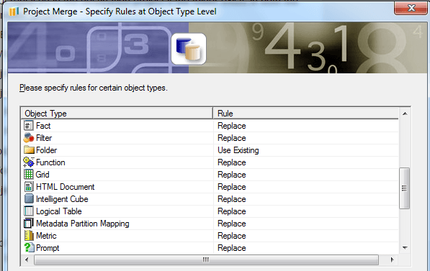Click the vertical scrollbar thumb
Screen dimensions: 430x271
(405, 188)
